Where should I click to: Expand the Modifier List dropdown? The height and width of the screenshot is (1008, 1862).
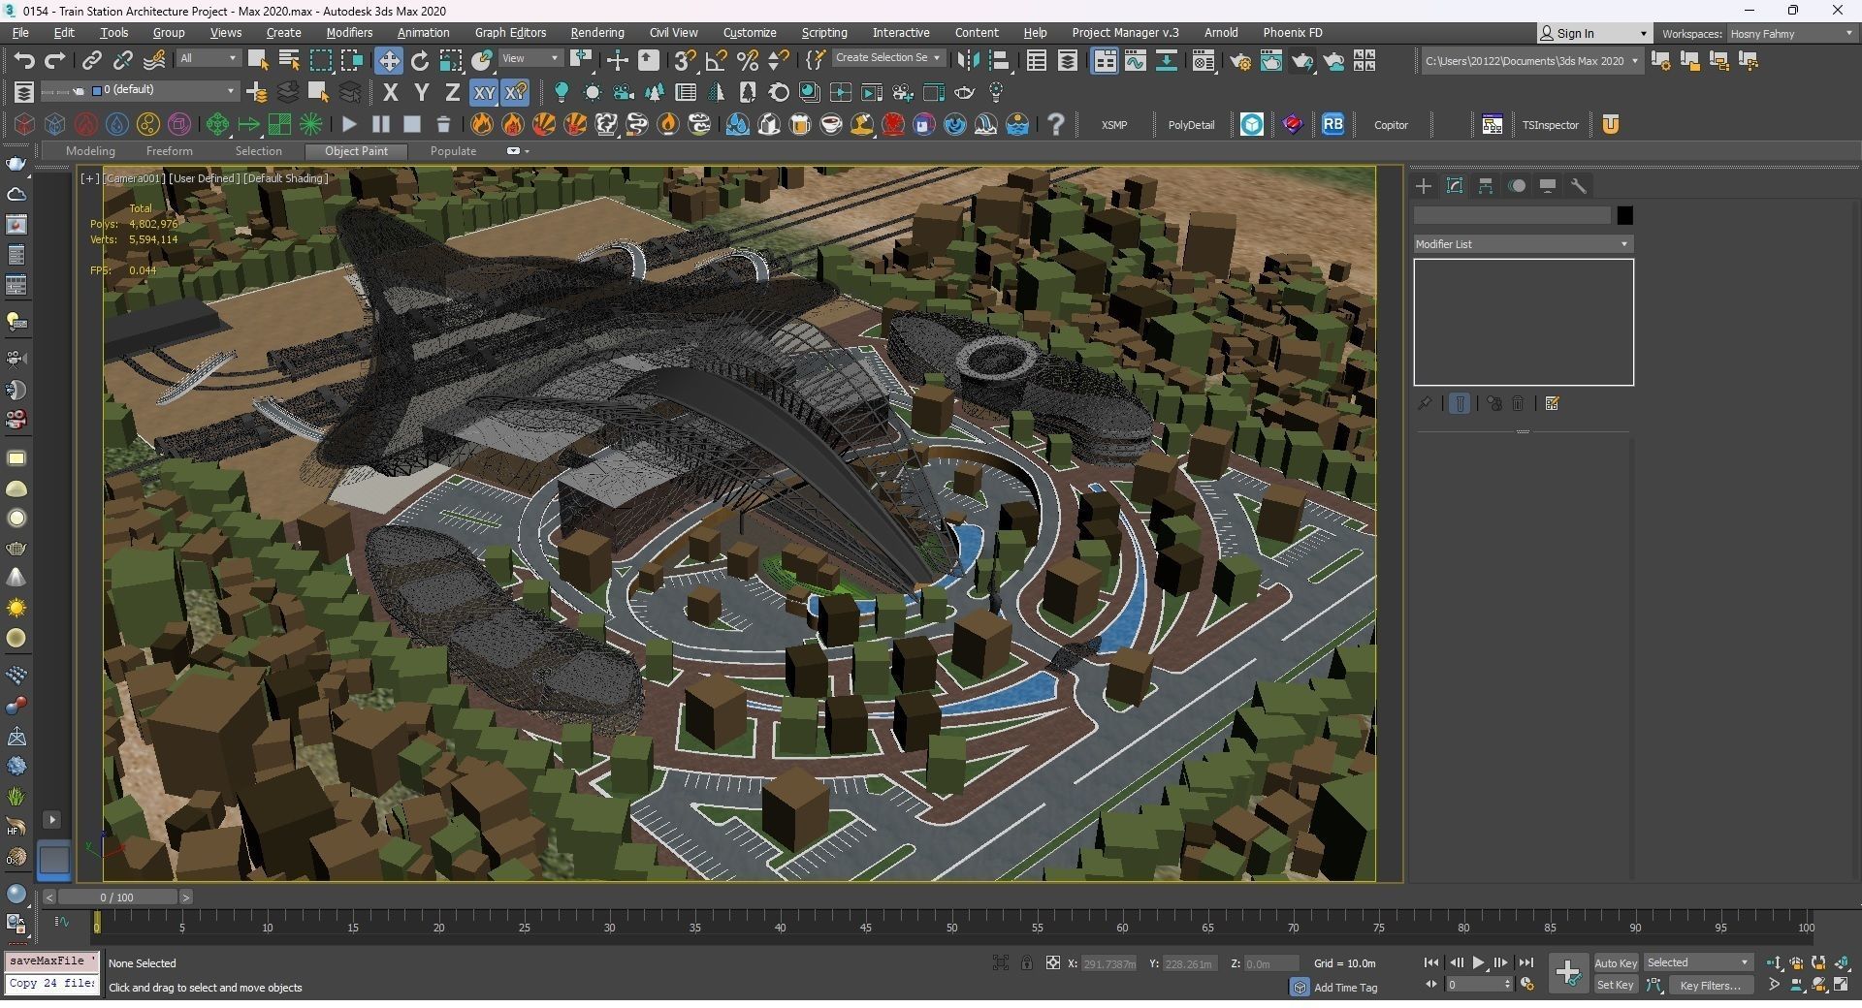[x=1523, y=244]
